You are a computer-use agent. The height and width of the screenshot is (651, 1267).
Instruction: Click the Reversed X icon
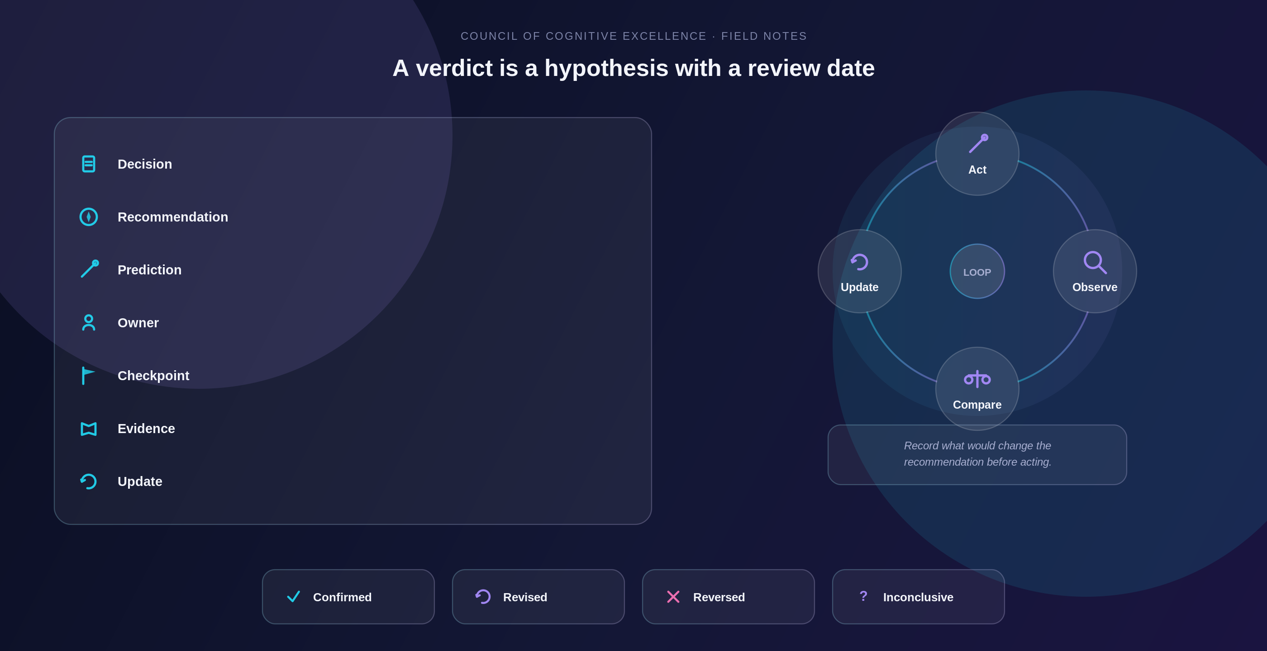[673, 597]
